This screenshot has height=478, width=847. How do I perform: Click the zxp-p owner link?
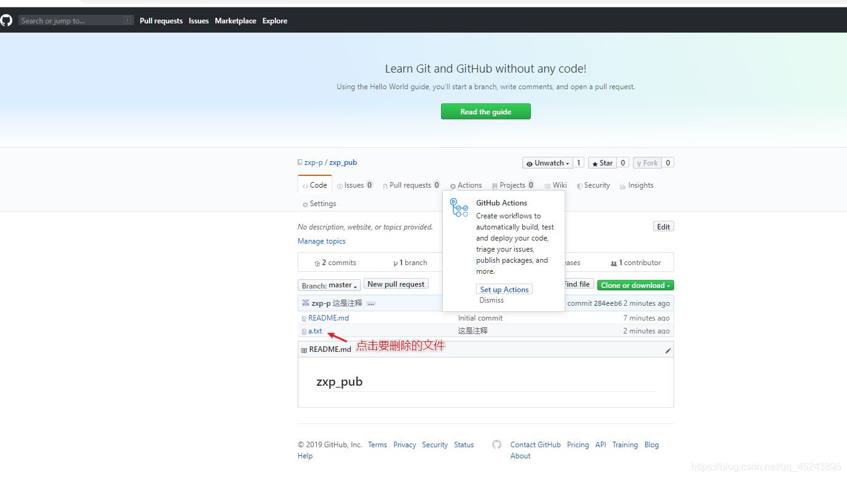[x=313, y=162]
